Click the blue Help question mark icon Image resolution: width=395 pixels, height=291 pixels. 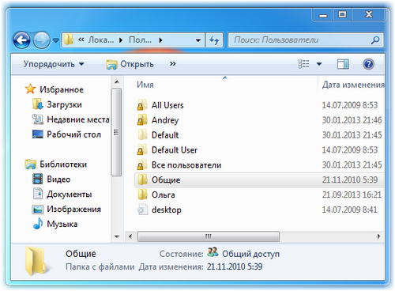(x=368, y=64)
